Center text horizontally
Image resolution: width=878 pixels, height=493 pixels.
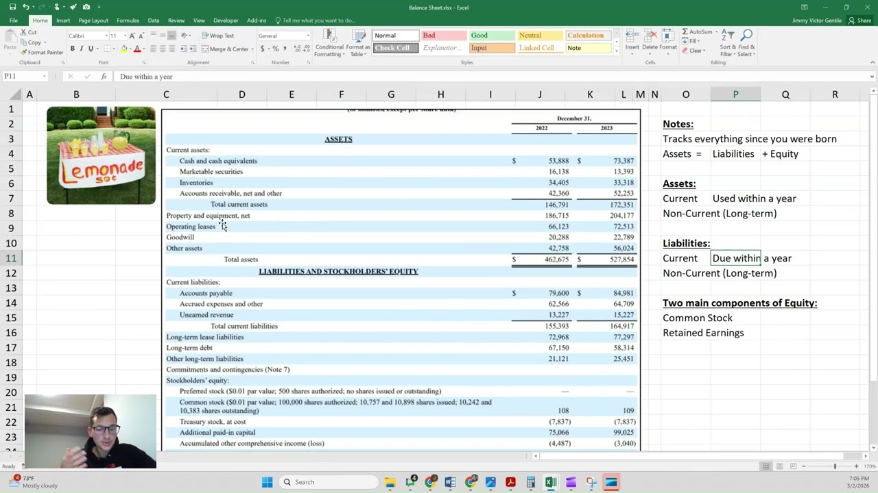pos(163,49)
